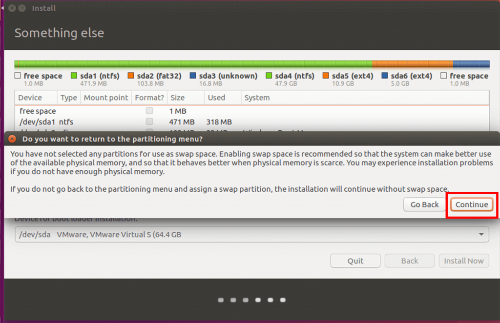This screenshot has height=323, width=500.
Task: Sort by the Device column header
Action: [30, 98]
